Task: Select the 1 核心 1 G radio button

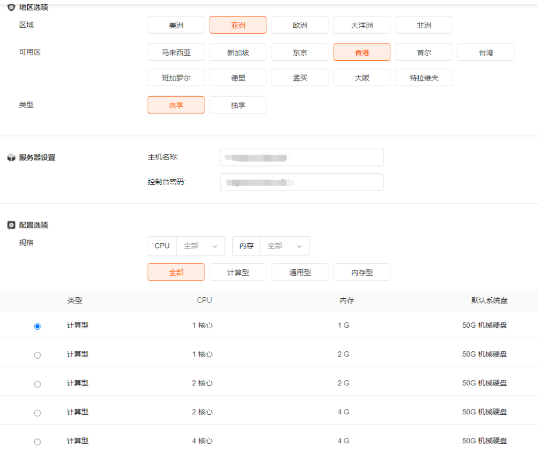Action: tap(37, 326)
